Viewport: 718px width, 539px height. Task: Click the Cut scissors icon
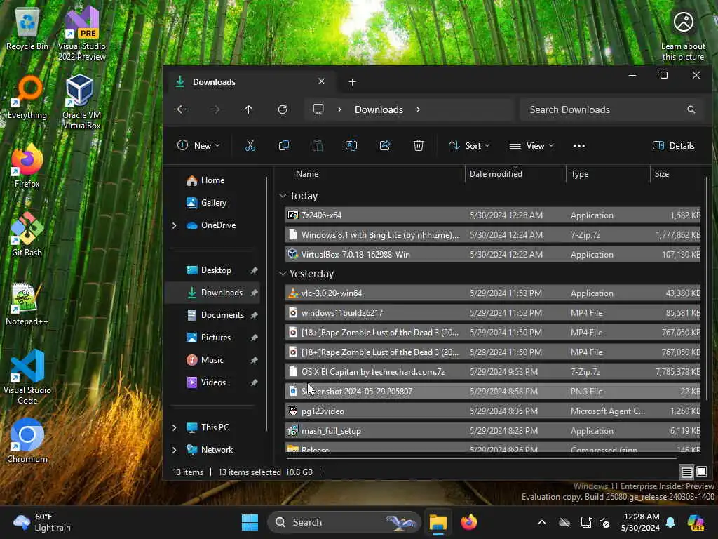(250, 146)
